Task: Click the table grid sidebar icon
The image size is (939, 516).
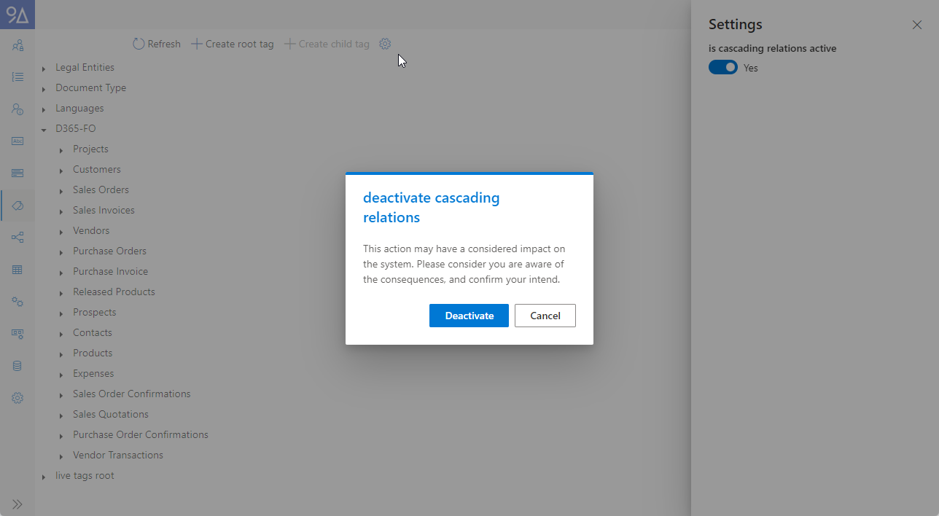Action: pos(17,270)
